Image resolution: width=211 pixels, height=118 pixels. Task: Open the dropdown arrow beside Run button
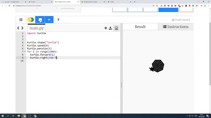click(x=49, y=20)
